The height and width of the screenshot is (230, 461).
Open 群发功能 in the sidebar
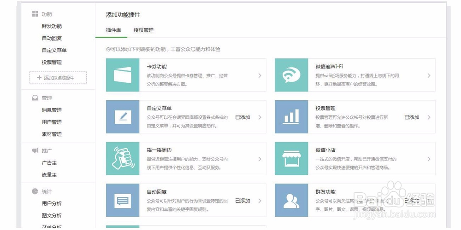(52, 26)
